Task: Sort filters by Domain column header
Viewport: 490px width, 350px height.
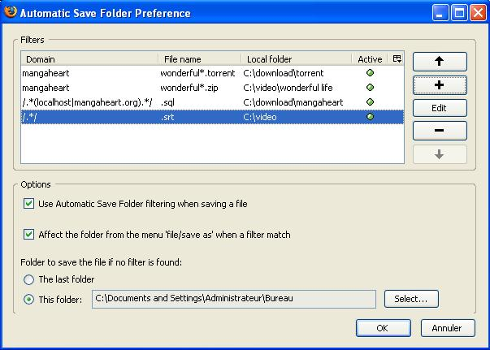Action: click(89, 59)
